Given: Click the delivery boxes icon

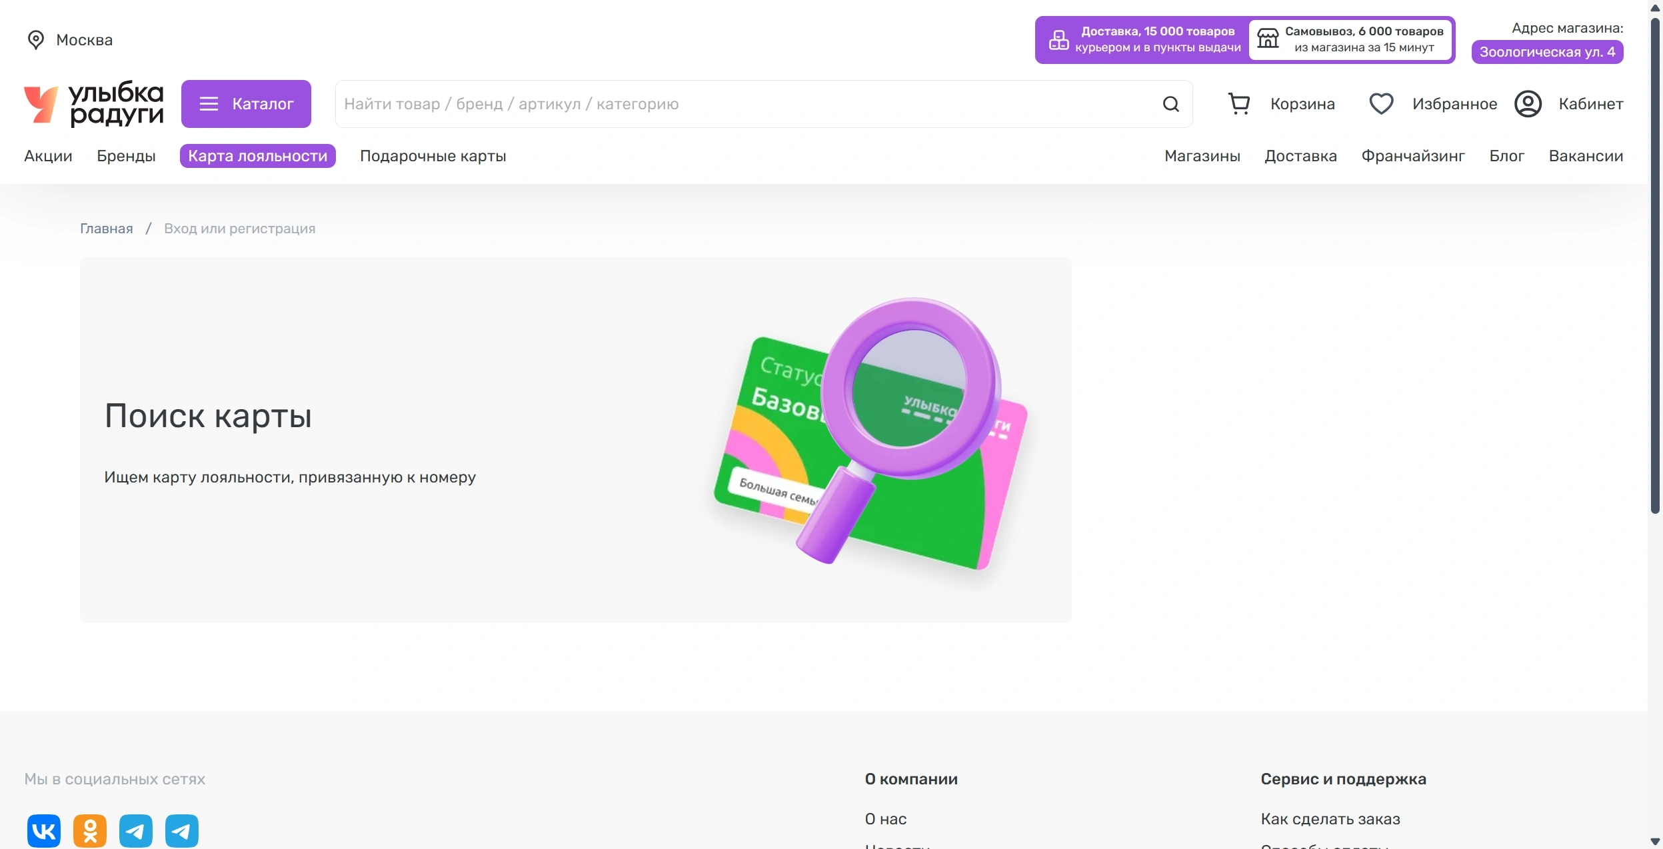Looking at the screenshot, I should click(x=1058, y=40).
